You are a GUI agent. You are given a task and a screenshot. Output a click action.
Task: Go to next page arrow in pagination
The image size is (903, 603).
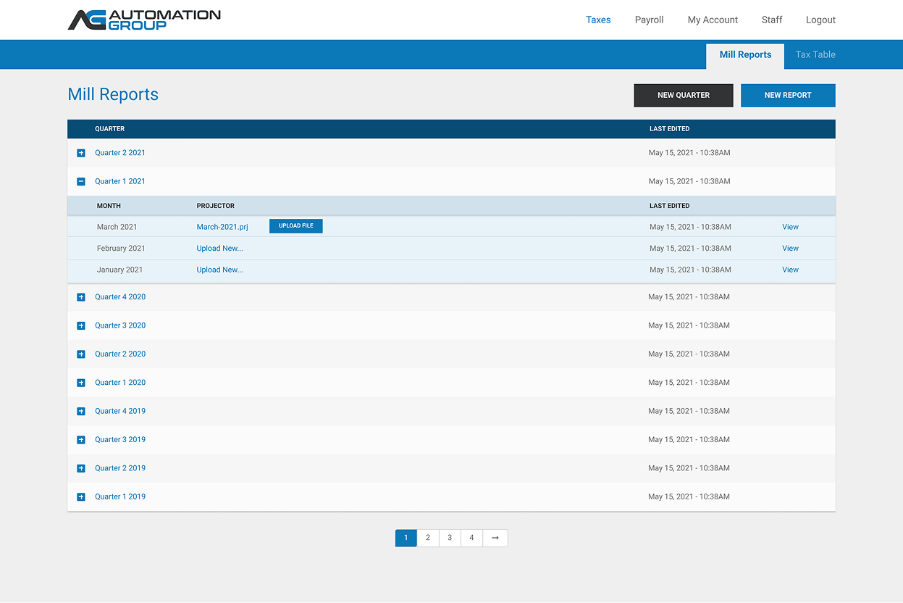point(495,538)
